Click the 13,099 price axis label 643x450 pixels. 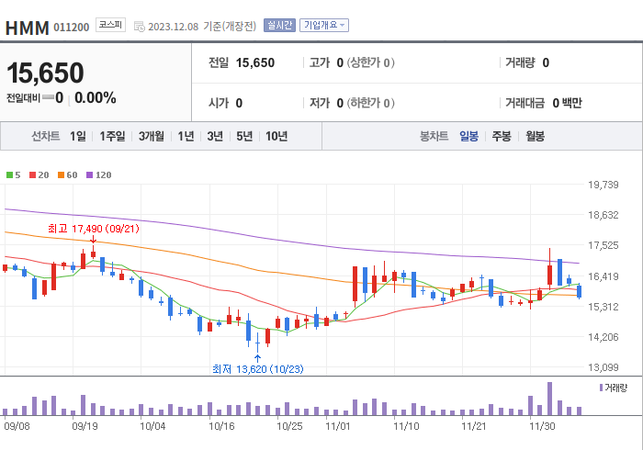click(604, 367)
